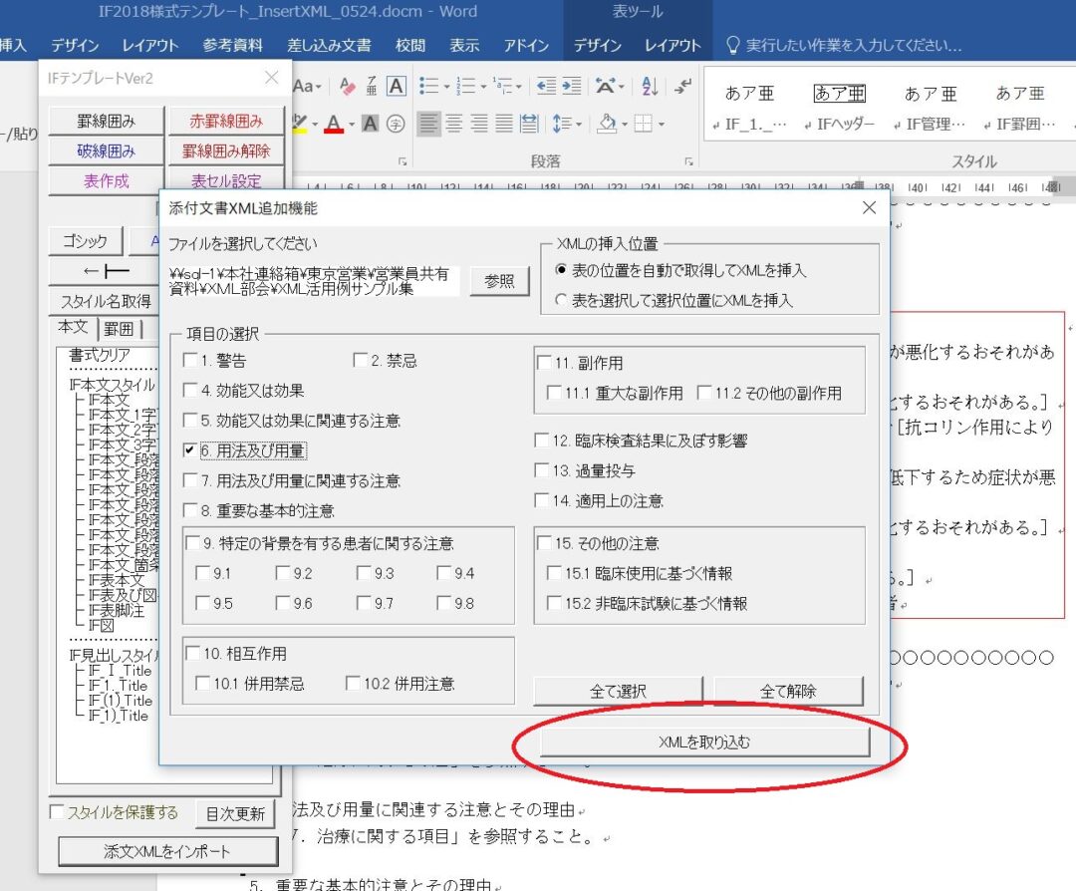Click the Show/Hide paragraph marks icon

(x=682, y=86)
